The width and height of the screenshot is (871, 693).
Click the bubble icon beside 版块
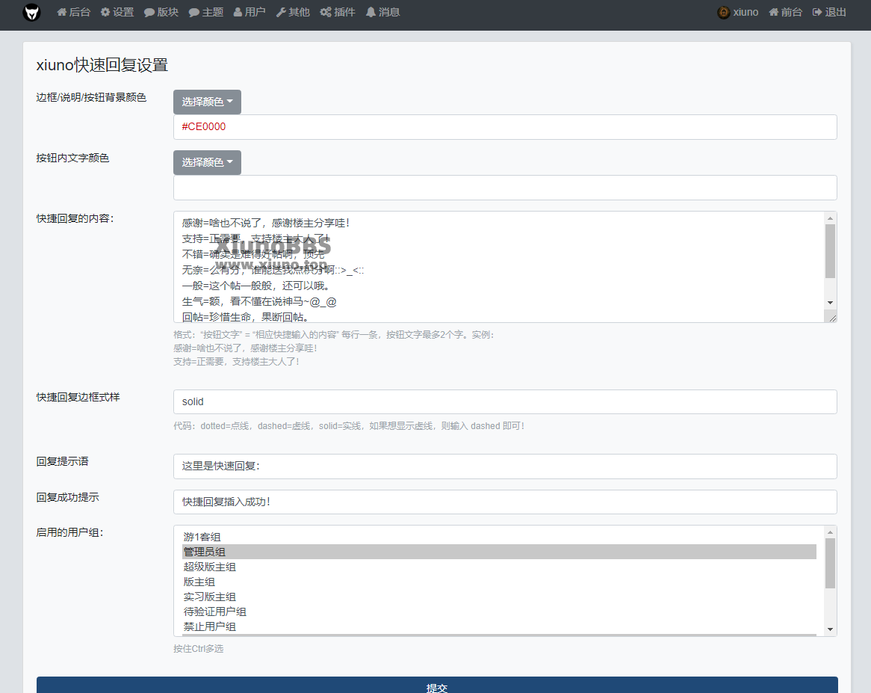pyautogui.click(x=149, y=12)
